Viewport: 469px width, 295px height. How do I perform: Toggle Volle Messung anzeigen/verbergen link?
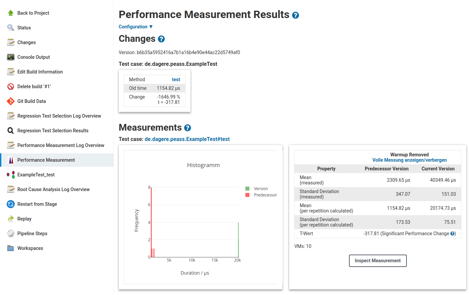point(409,160)
